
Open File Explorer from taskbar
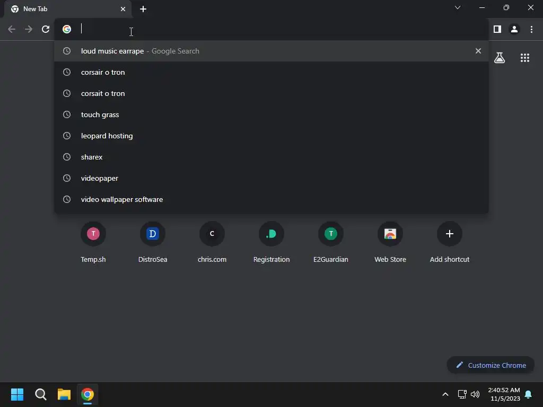coord(64,394)
